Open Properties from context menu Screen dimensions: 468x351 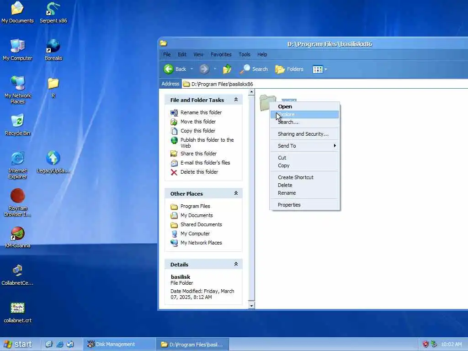[304, 205]
